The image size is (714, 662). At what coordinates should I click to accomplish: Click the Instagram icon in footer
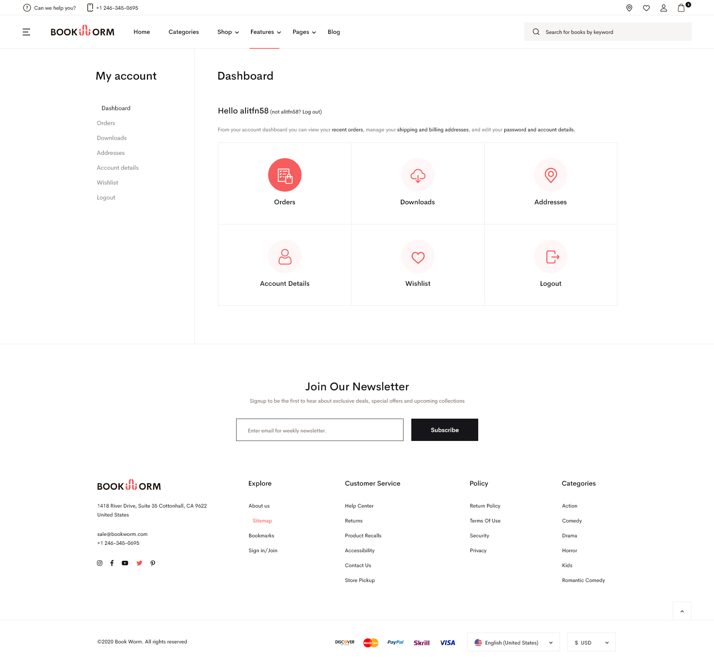100,563
